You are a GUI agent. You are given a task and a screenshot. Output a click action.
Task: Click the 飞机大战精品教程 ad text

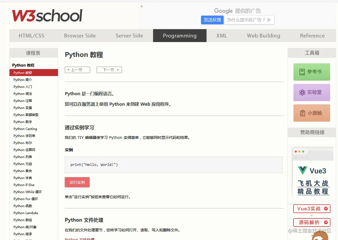tap(313, 187)
